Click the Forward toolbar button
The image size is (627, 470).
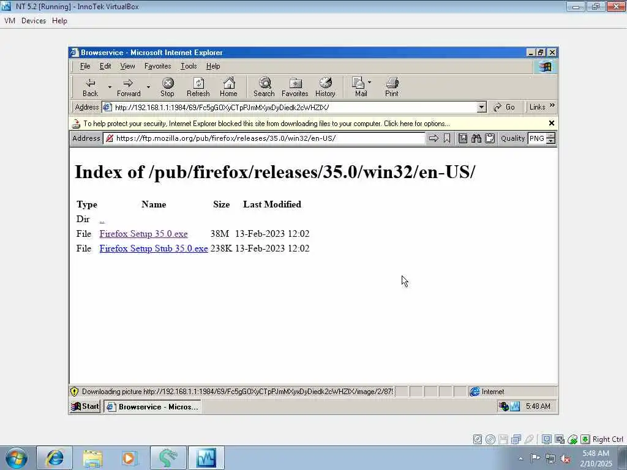129,88
